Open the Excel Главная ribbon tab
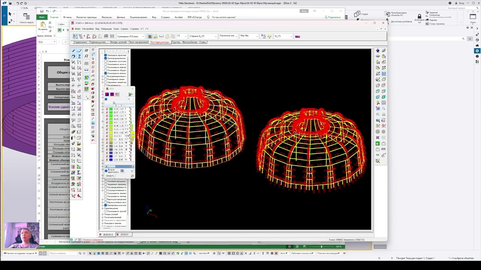481x270 pixels. coord(54,17)
